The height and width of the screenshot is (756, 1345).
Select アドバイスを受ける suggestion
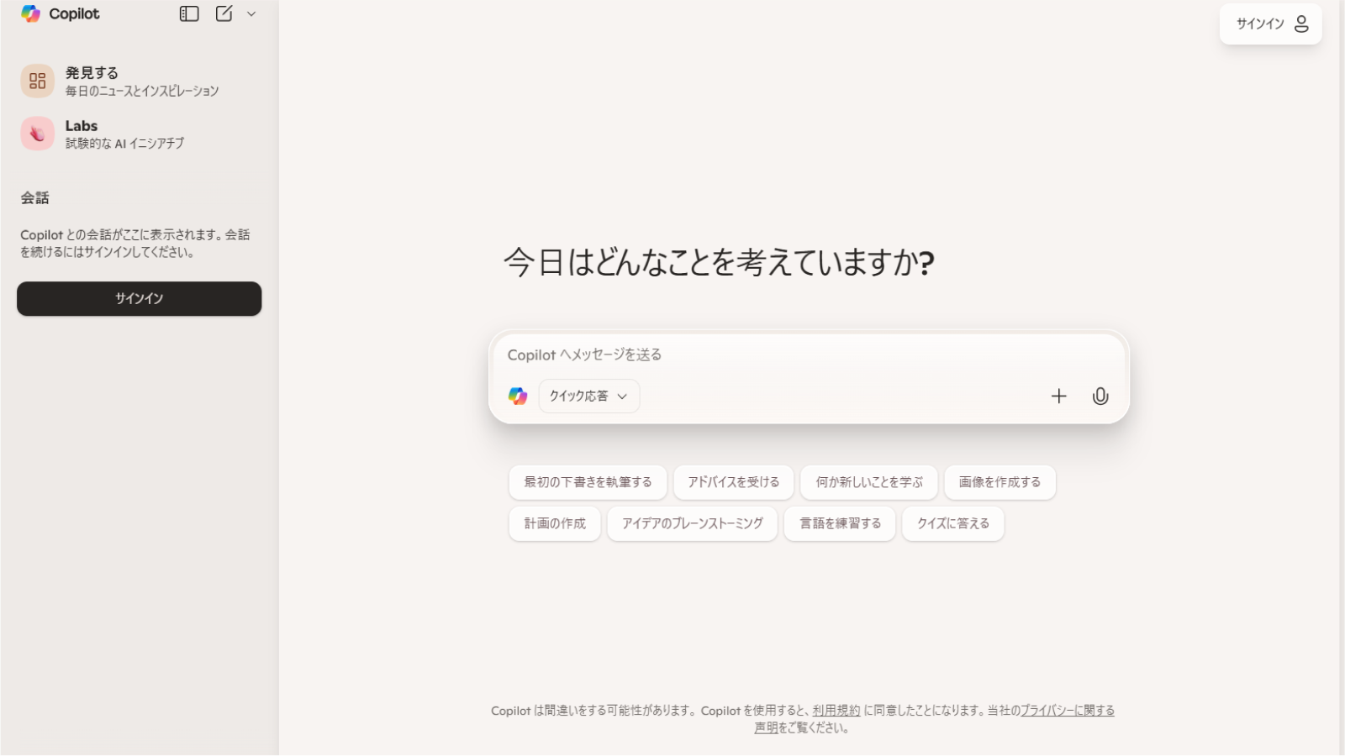click(733, 482)
